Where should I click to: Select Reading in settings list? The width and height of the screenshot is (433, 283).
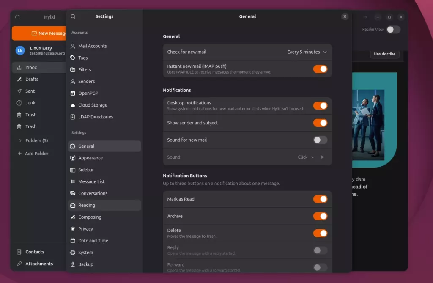click(x=104, y=205)
